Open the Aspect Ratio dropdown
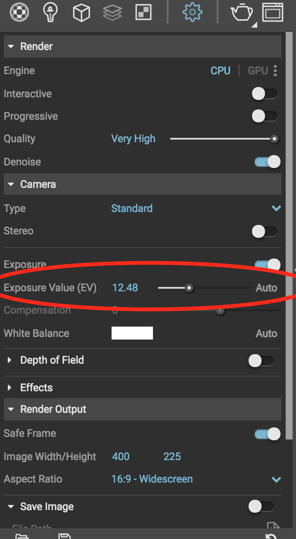Image resolution: width=296 pixels, height=539 pixels. coord(276,480)
